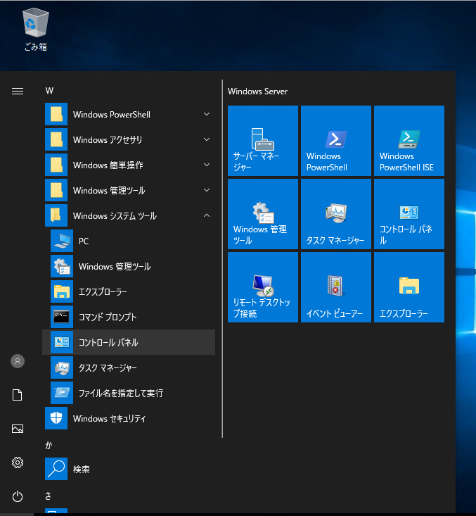Open the タスク マネージャー tile
Viewport: 476px width, 516px height.
coord(336,214)
